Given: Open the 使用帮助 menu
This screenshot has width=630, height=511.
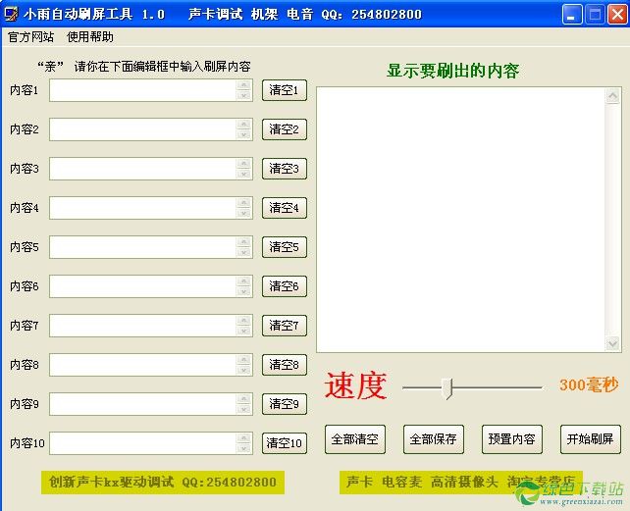Looking at the screenshot, I should (x=90, y=37).
